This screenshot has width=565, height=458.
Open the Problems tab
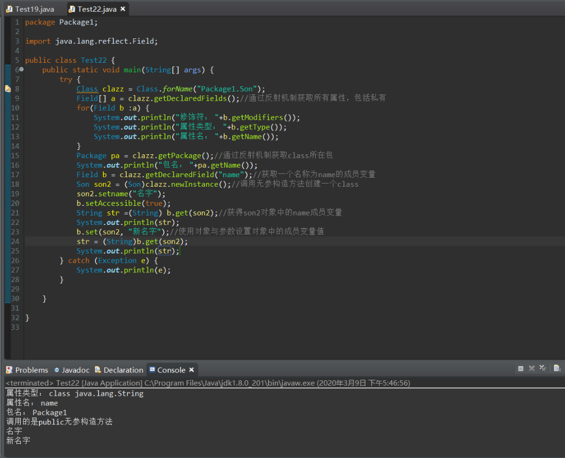point(31,370)
